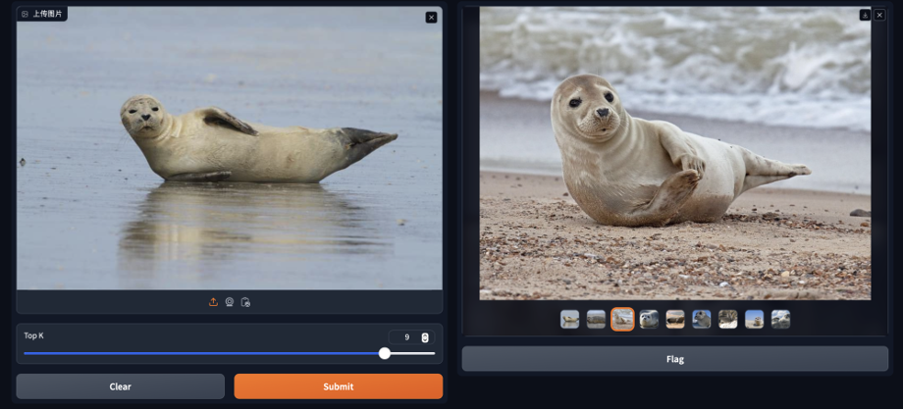Select the fifth gallery thumbnail
The image size is (903, 410).
click(675, 319)
